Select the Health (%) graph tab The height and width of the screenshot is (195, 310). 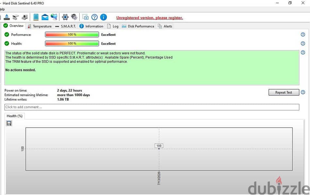[x=15, y=116]
